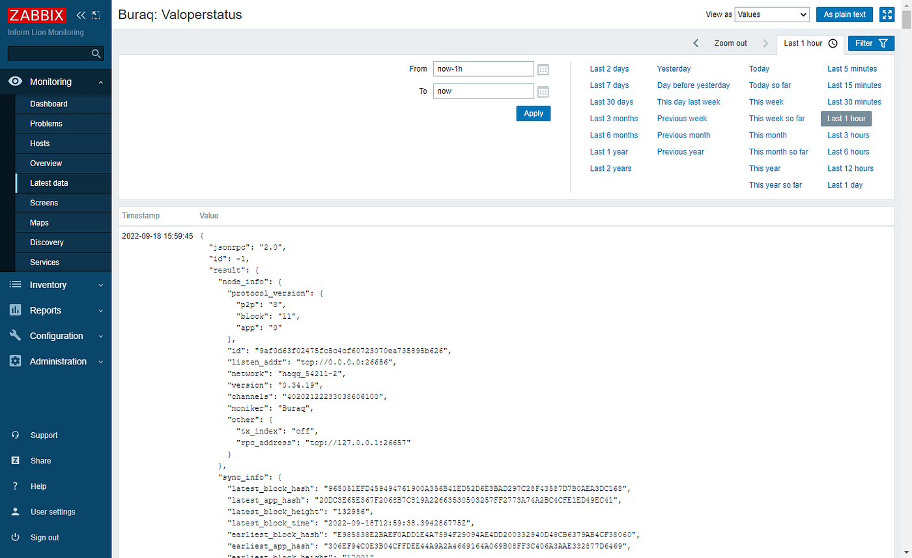This screenshot has width=912, height=558.
Task: Select the This week range
Action: pos(766,102)
